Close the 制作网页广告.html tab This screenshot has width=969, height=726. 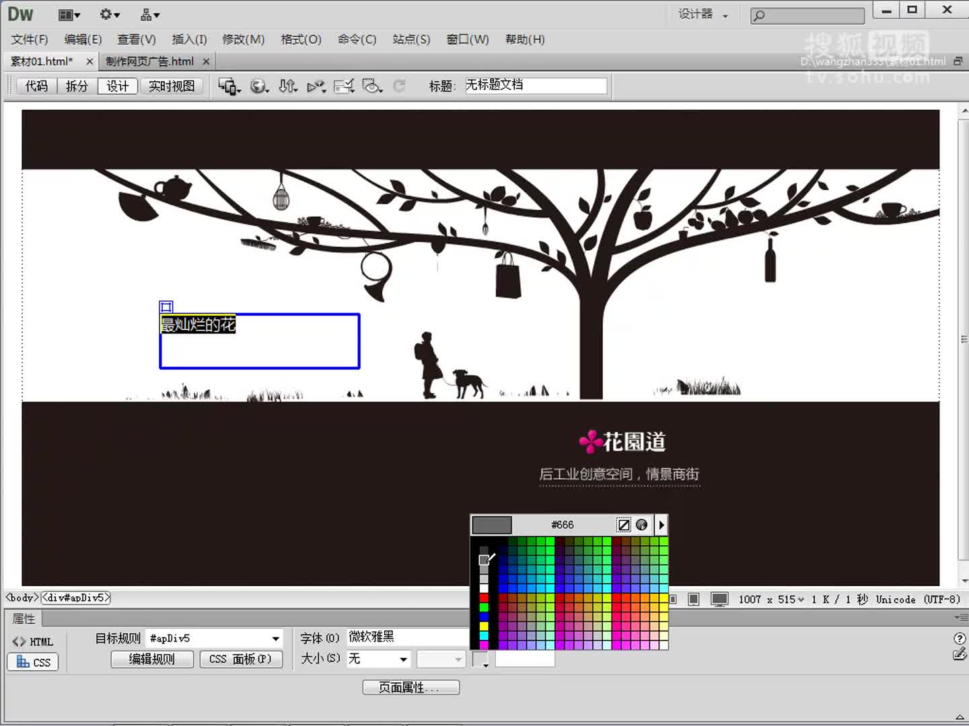click(x=206, y=61)
